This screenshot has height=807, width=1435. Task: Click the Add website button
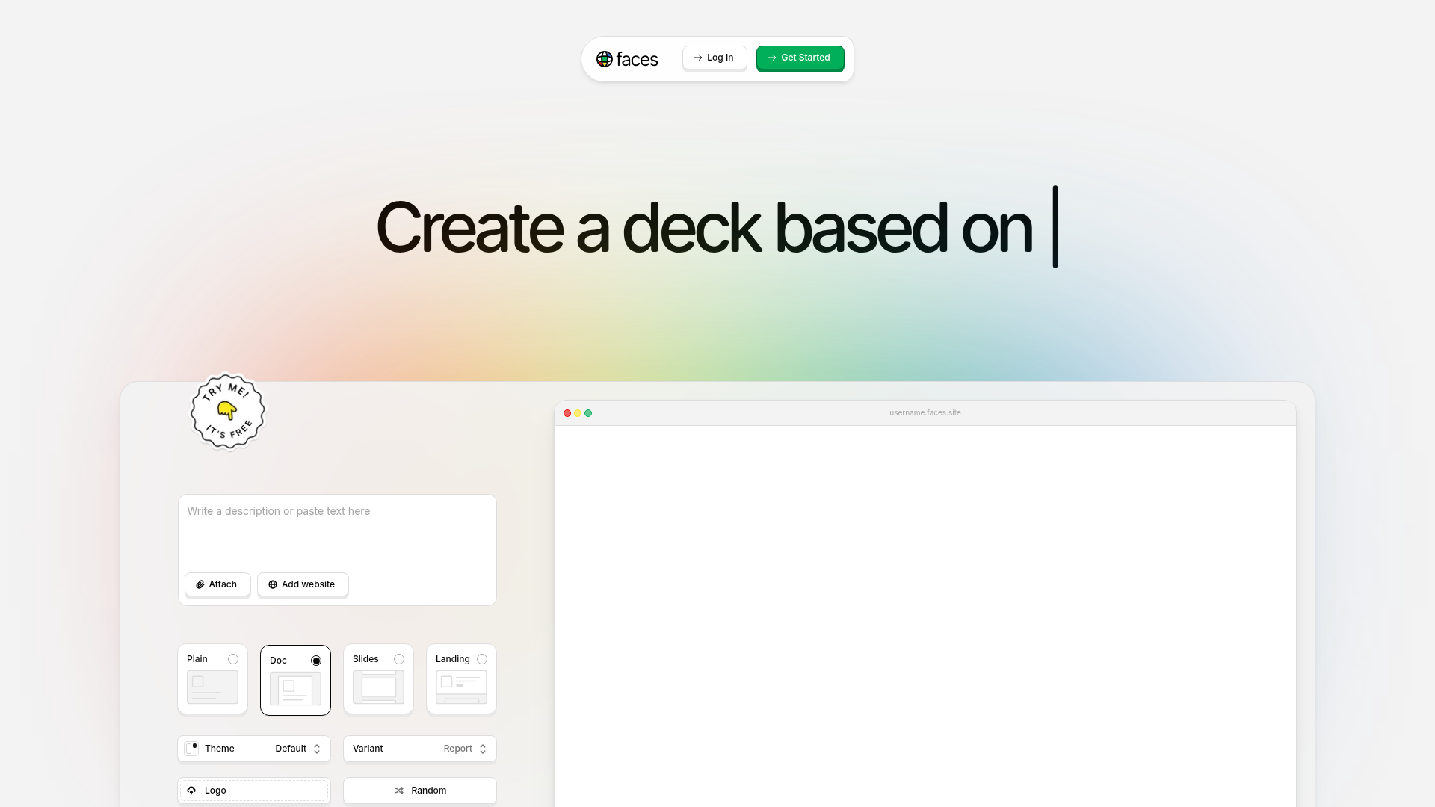click(303, 584)
